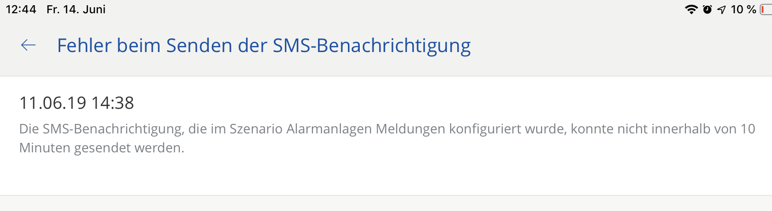
Task: Click the timestamp 11.06.19 14:38
Action: click(77, 103)
